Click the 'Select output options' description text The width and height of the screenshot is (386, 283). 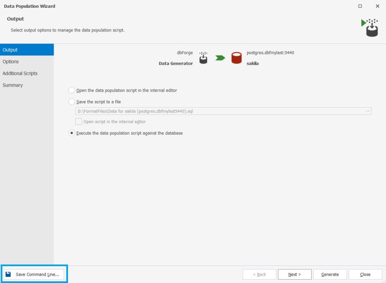click(x=68, y=30)
